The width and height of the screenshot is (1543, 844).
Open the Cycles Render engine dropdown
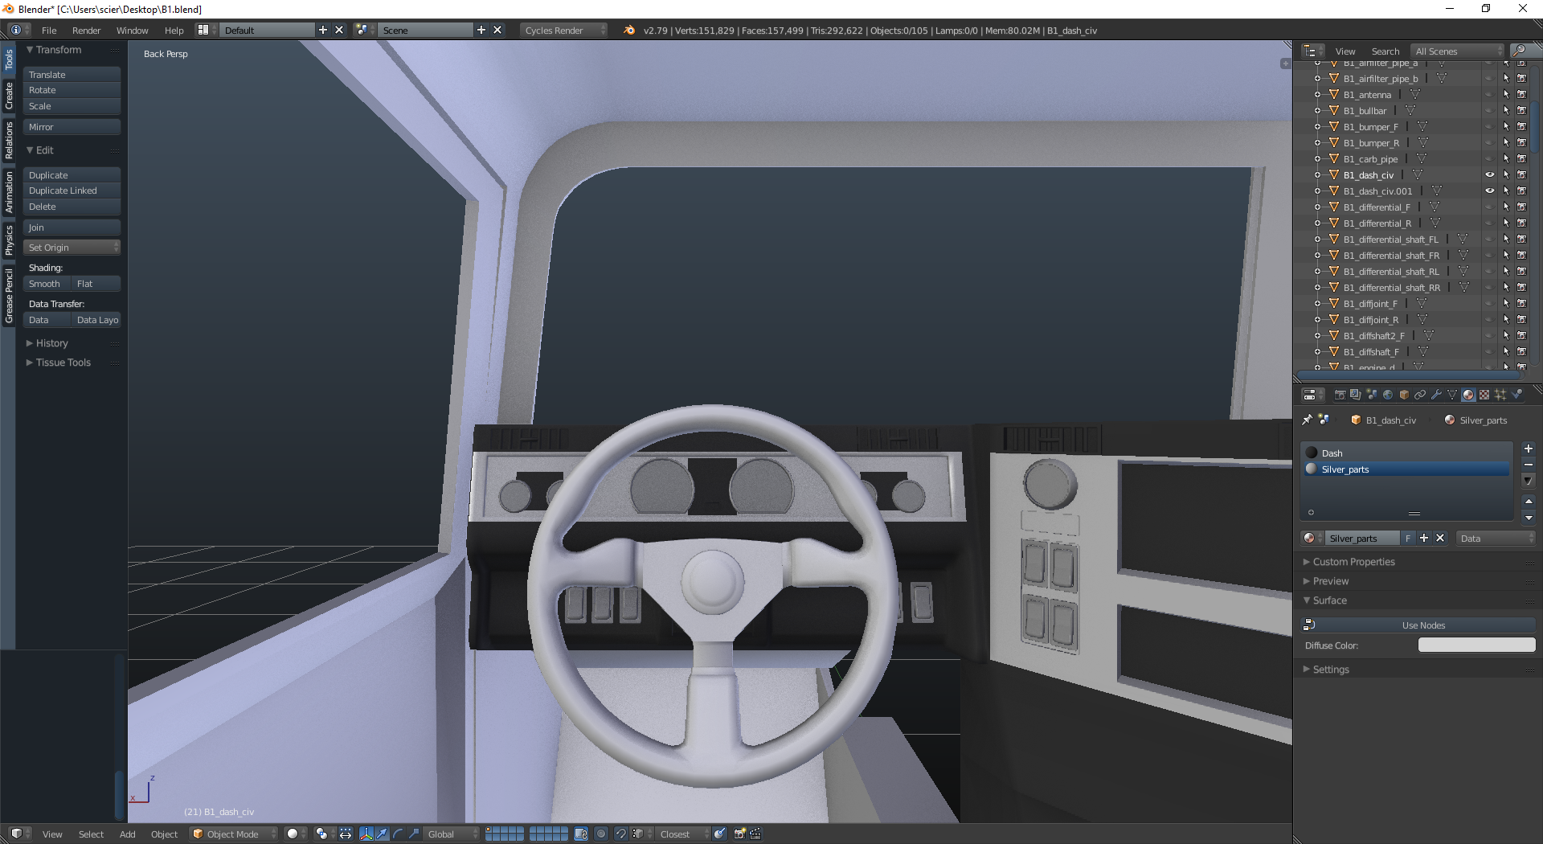(x=563, y=30)
